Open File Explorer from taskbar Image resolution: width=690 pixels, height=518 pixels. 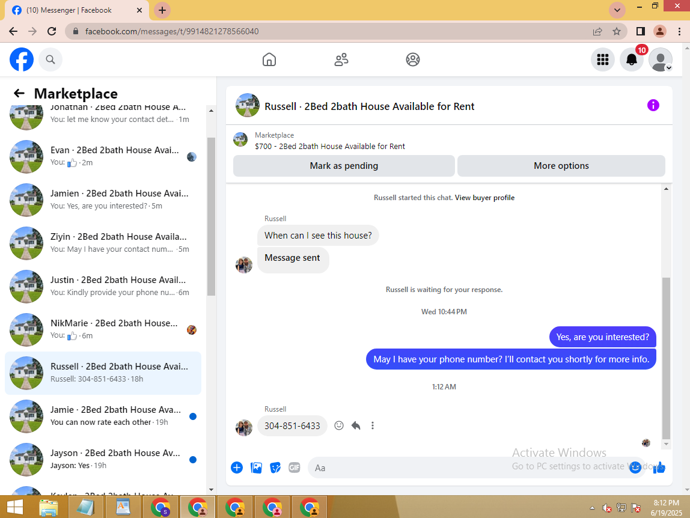[49, 507]
